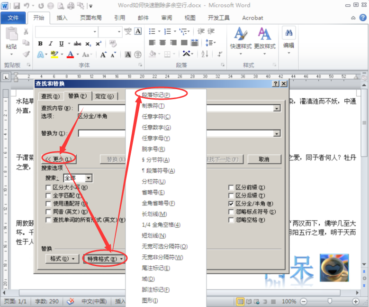Enable 使用通配符 checkbox
The image size is (369, 307).
[x=48, y=204]
